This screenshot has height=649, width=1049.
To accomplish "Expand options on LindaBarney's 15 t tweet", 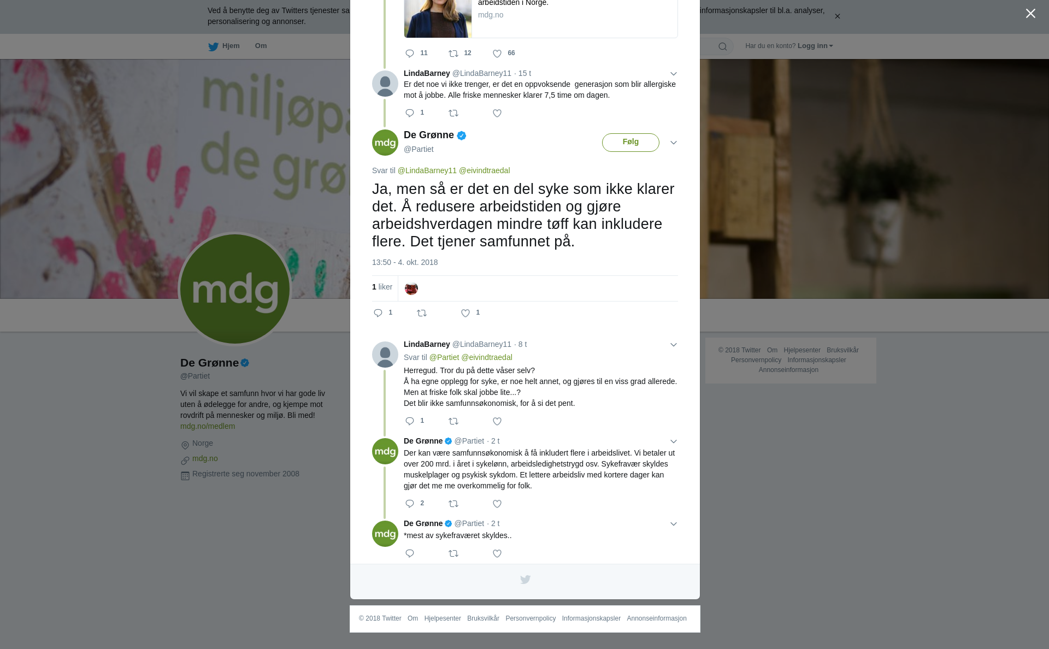I will [674, 74].
